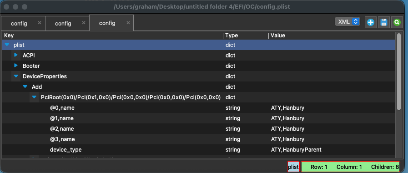Select the PciRoot device path key

pyautogui.click(x=131, y=97)
